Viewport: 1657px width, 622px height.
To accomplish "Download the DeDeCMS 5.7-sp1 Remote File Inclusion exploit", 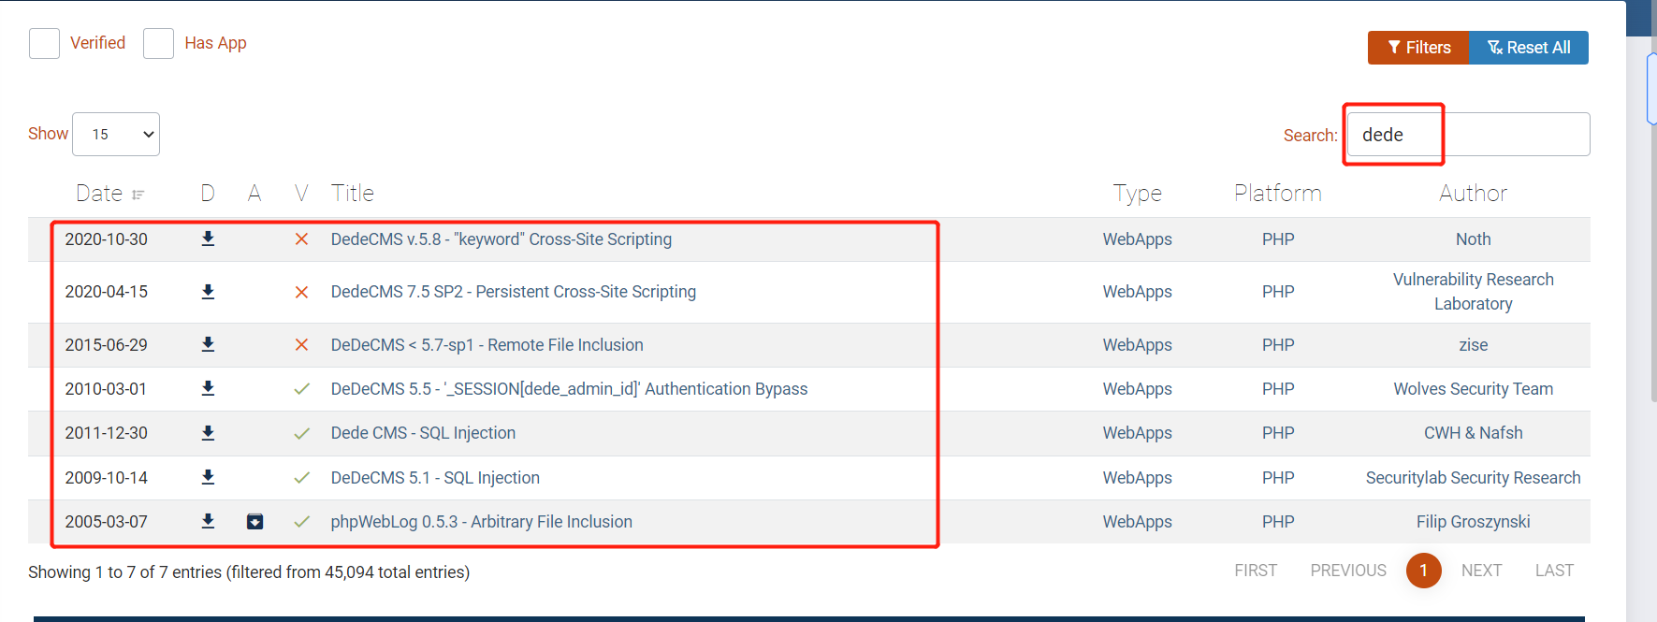I will [208, 345].
